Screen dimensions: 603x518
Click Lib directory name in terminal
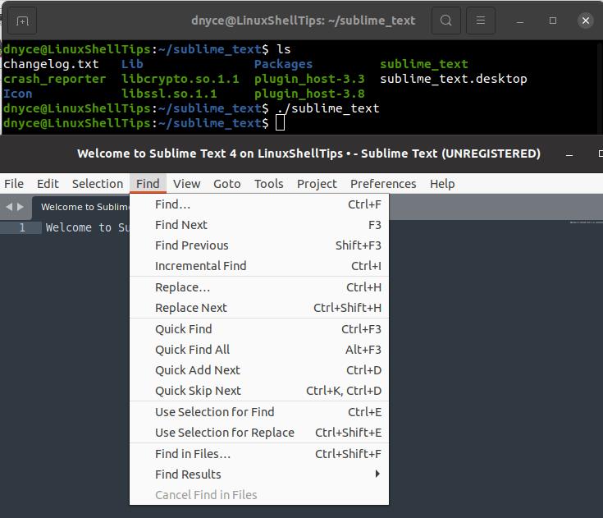[132, 64]
